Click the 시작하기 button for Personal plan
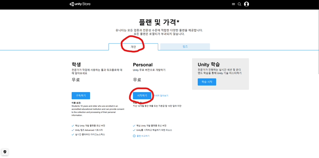The image size is (319, 158). click(x=142, y=95)
